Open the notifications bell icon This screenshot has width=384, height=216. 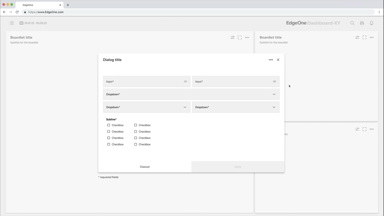point(371,23)
